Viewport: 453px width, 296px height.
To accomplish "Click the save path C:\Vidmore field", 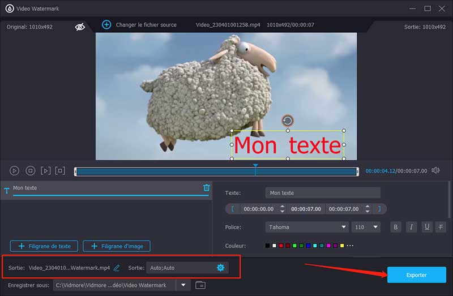I will pyautogui.click(x=114, y=285).
